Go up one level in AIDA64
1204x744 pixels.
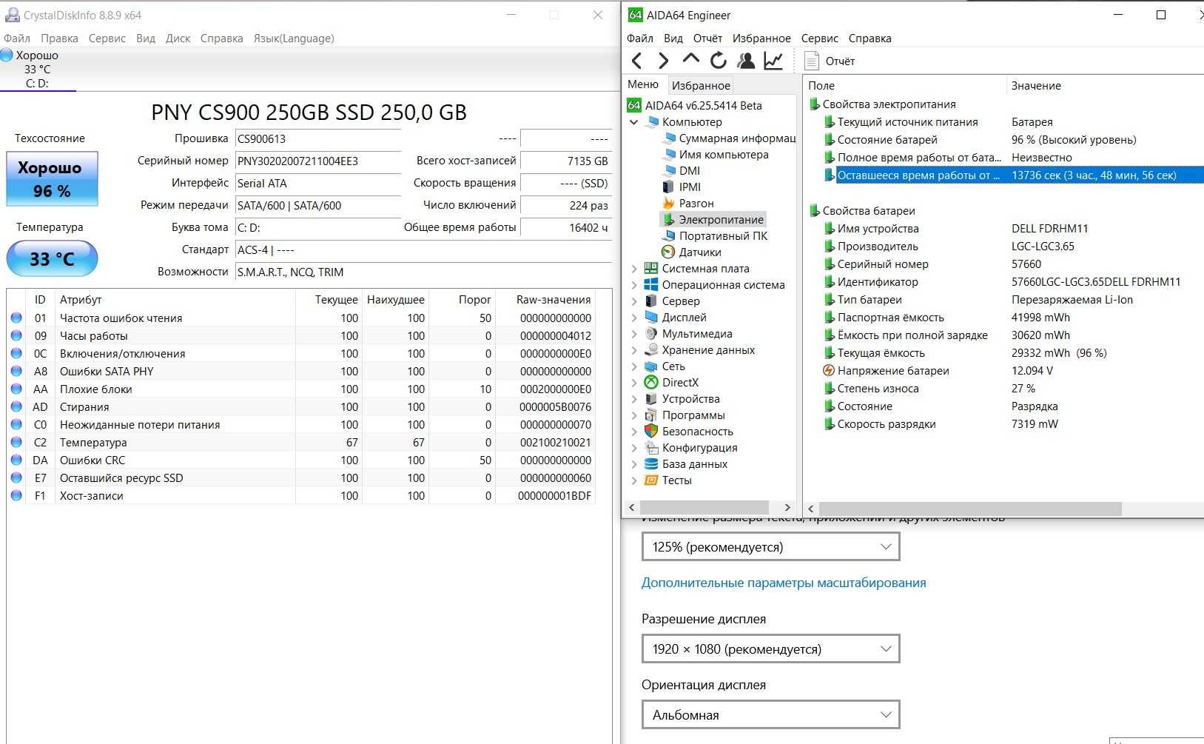point(690,58)
